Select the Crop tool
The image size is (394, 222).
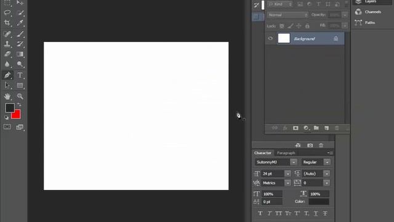tap(7, 23)
